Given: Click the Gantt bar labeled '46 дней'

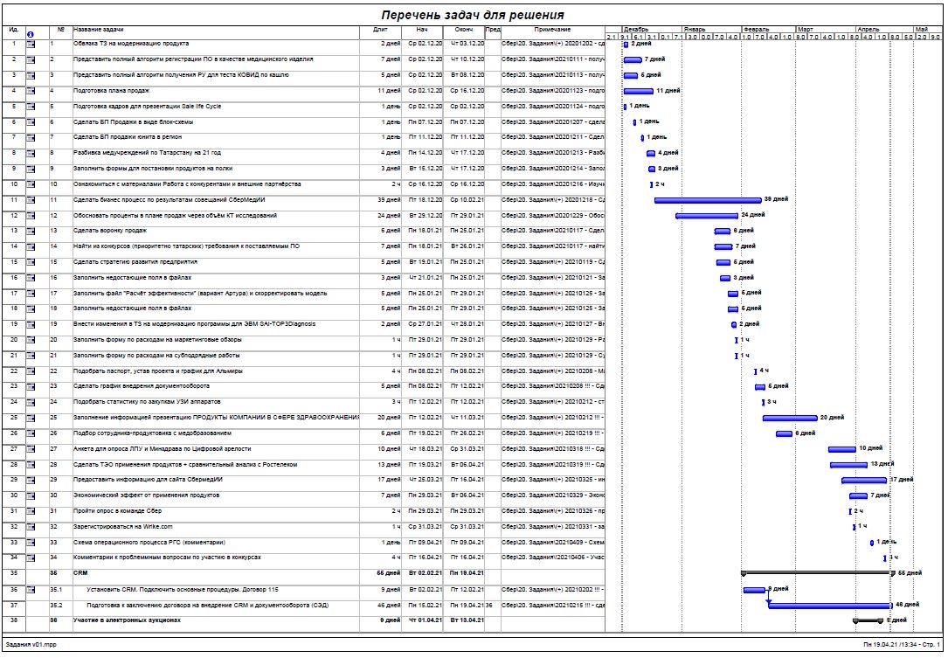Looking at the screenshot, I should pyautogui.click(x=830, y=606).
